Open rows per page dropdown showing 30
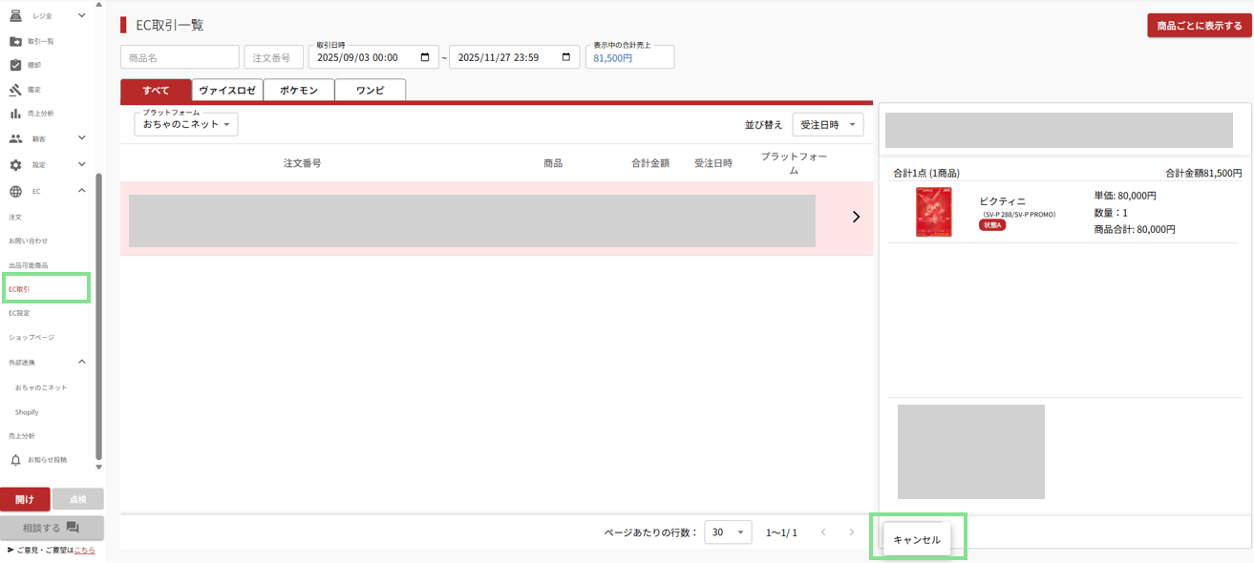The width and height of the screenshot is (1254, 563). coord(728,532)
